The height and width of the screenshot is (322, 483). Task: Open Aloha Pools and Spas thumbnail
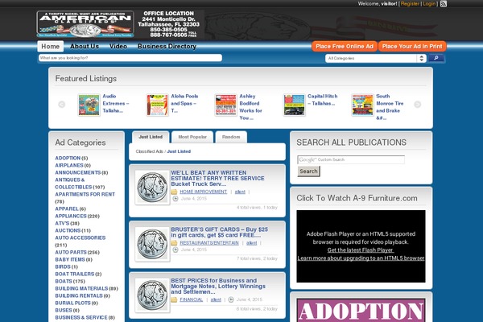click(x=158, y=105)
